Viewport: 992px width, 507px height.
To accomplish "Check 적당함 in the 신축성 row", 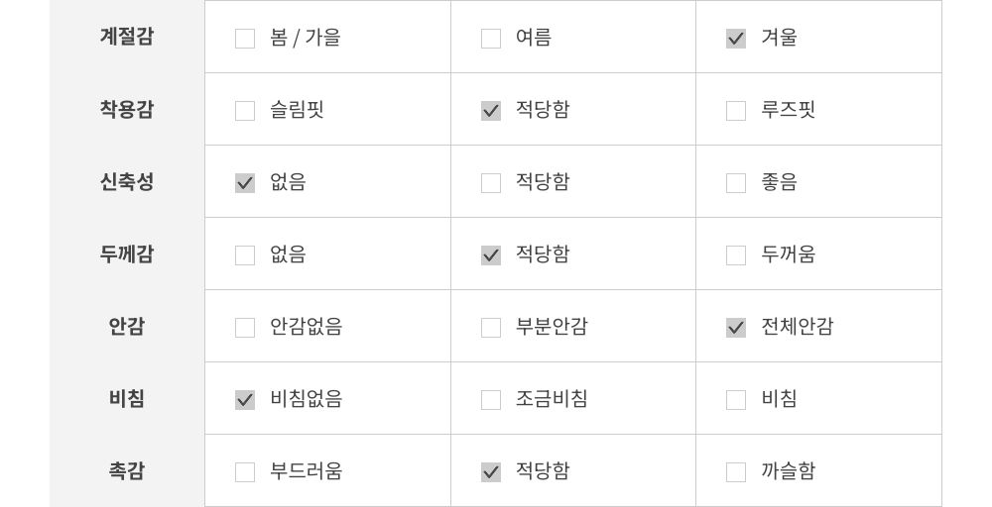I will point(491,183).
